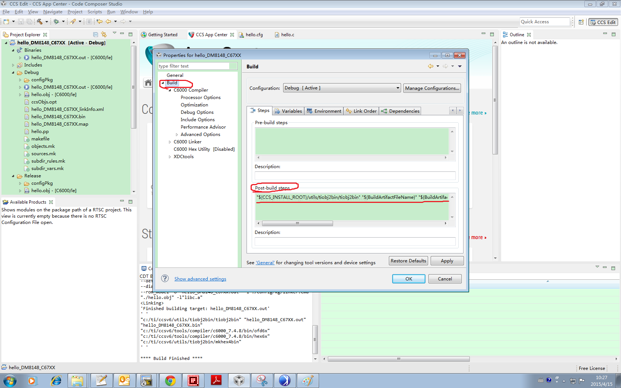Screen dimensions: 621x388
Task: Click the yellow Back navigation arrow in main toolbar
Action: click(x=108, y=21)
